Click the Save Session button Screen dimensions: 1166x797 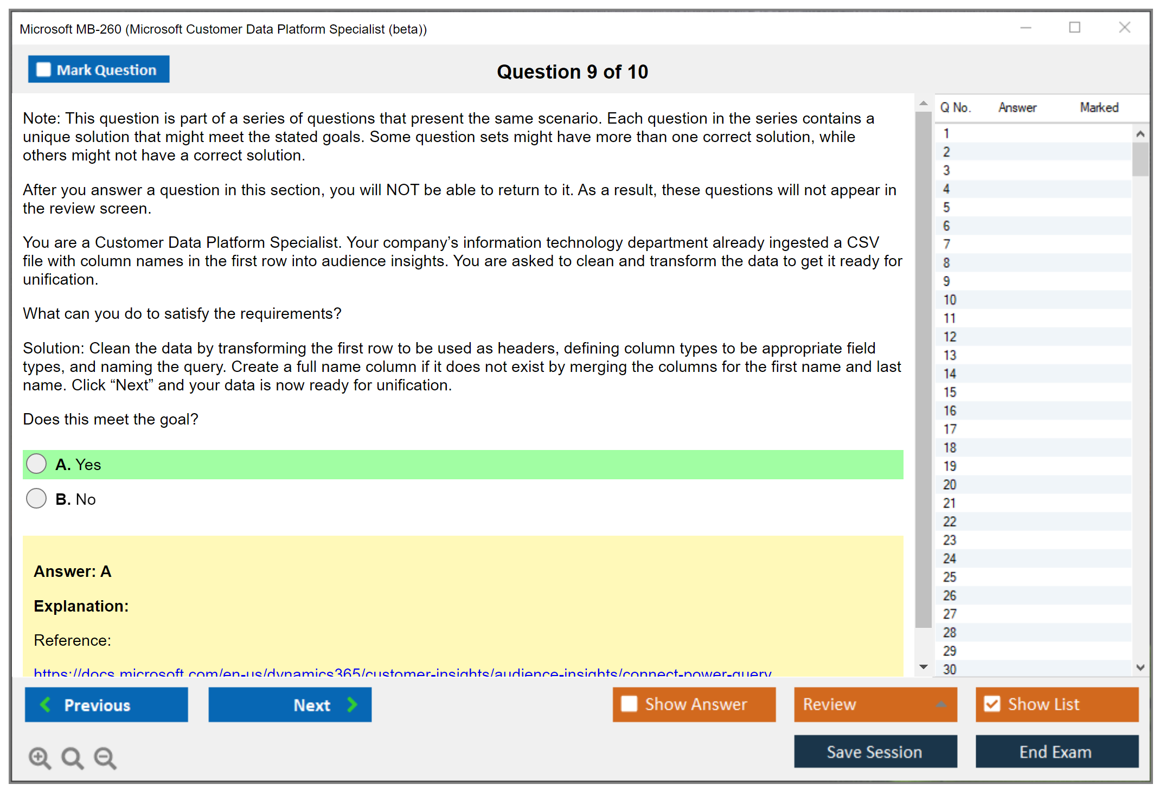[x=875, y=751]
